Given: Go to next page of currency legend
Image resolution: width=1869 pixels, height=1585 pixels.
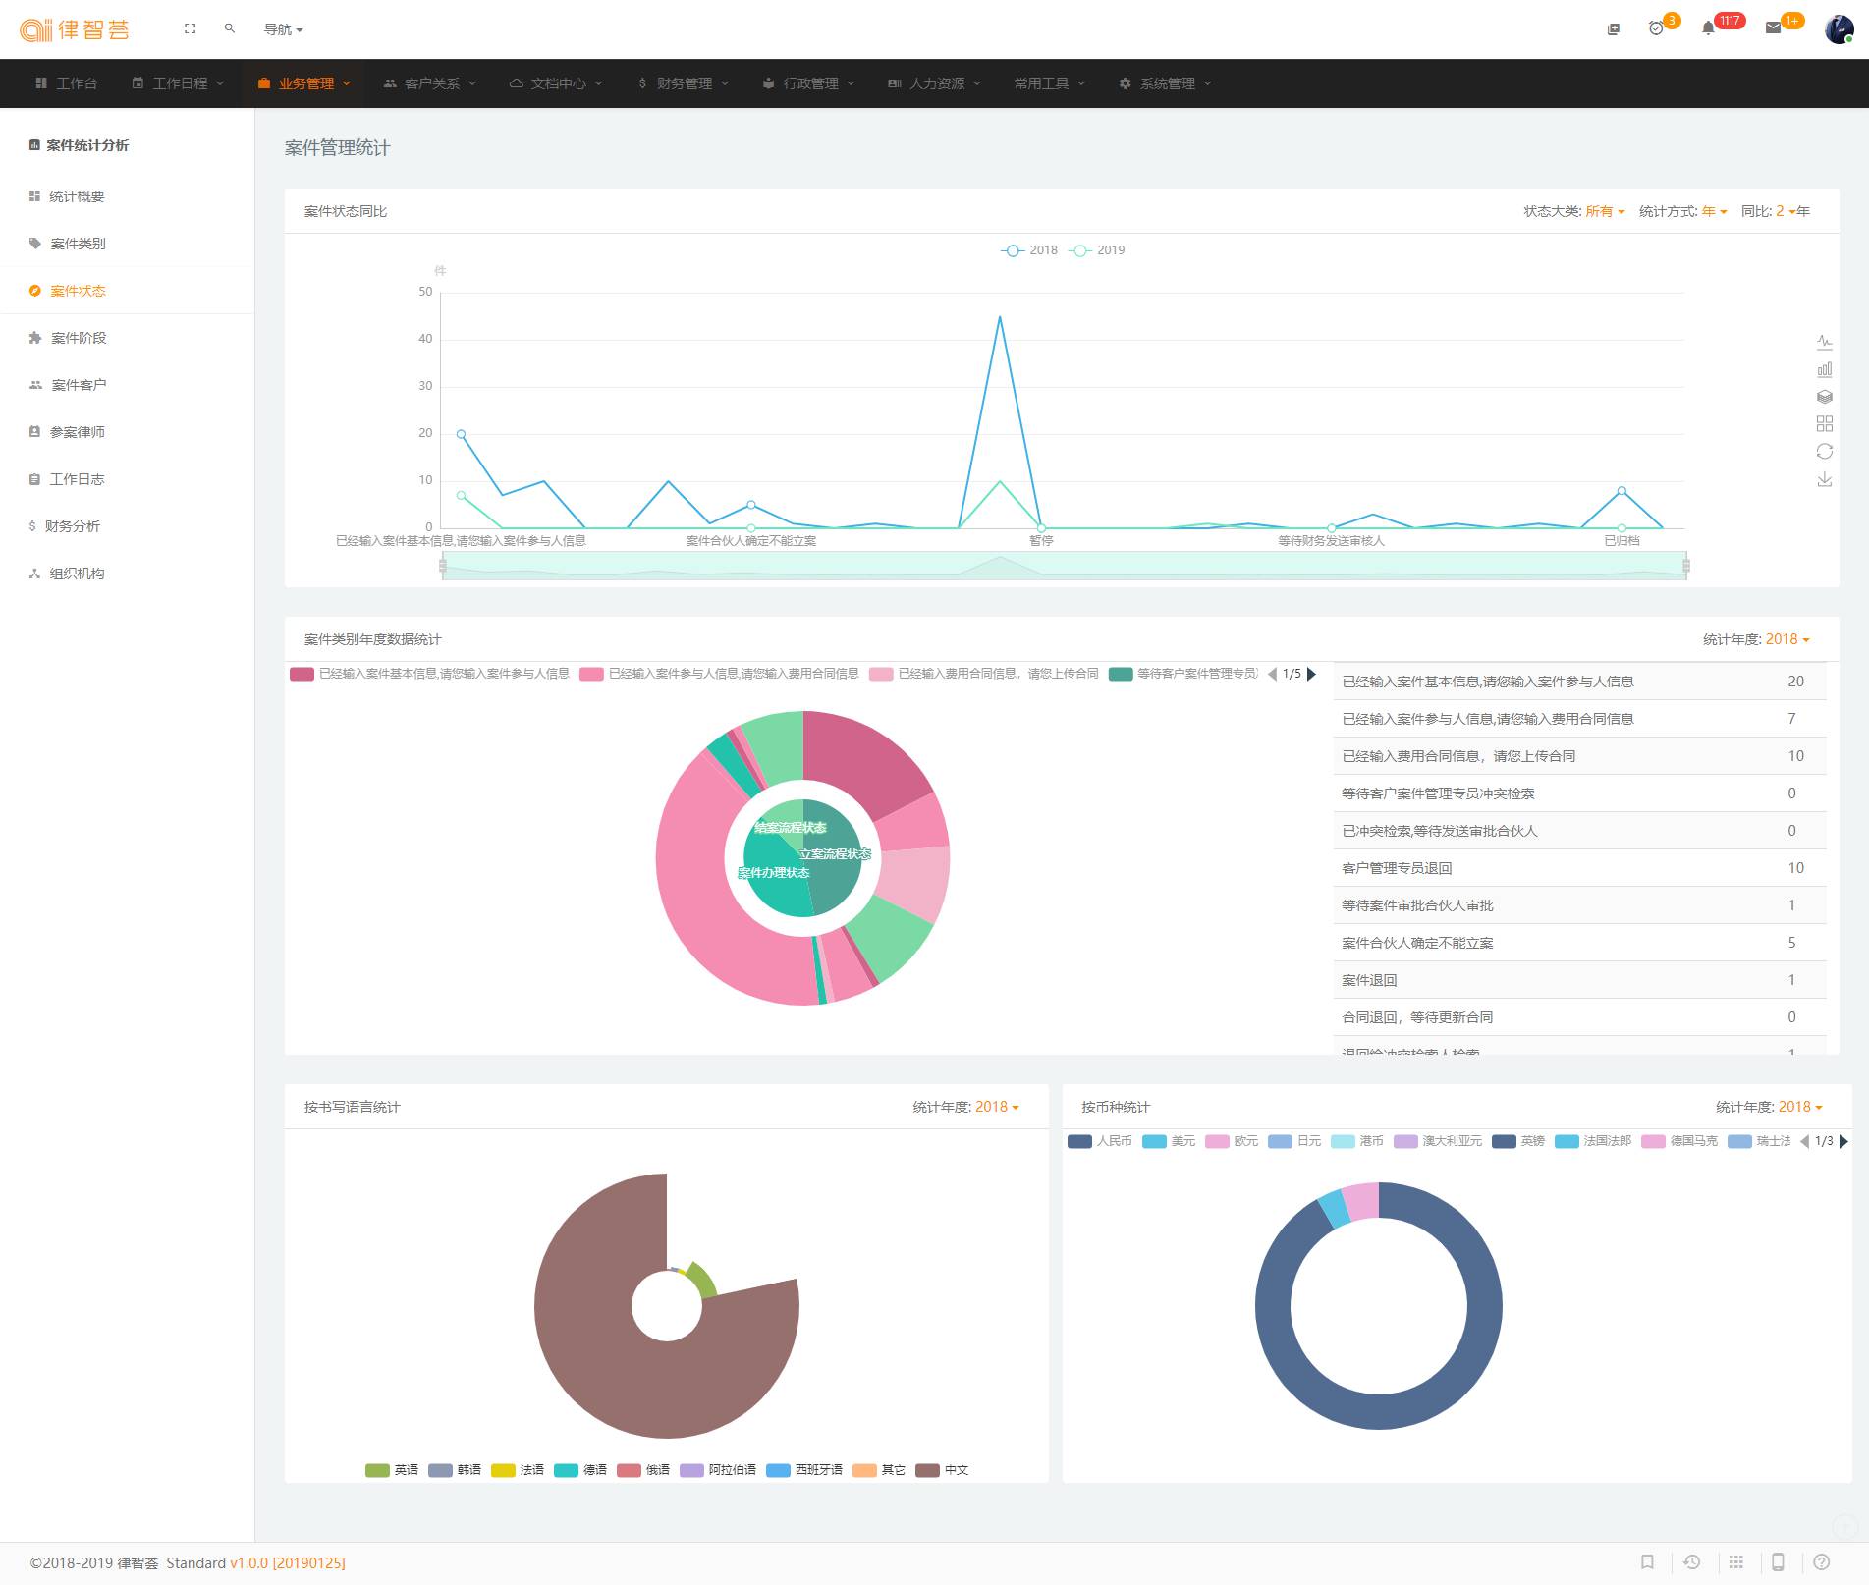Looking at the screenshot, I should pyautogui.click(x=1843, y=1141).
